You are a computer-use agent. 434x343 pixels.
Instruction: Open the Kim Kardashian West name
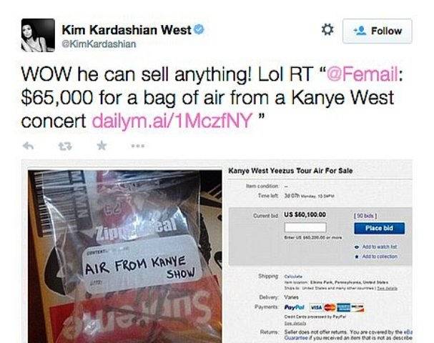(127, 29)
